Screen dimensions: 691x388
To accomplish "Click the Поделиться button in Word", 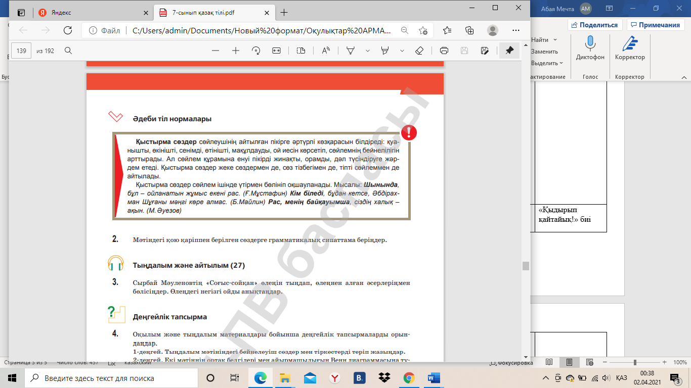I will click(x=594, y=25).
